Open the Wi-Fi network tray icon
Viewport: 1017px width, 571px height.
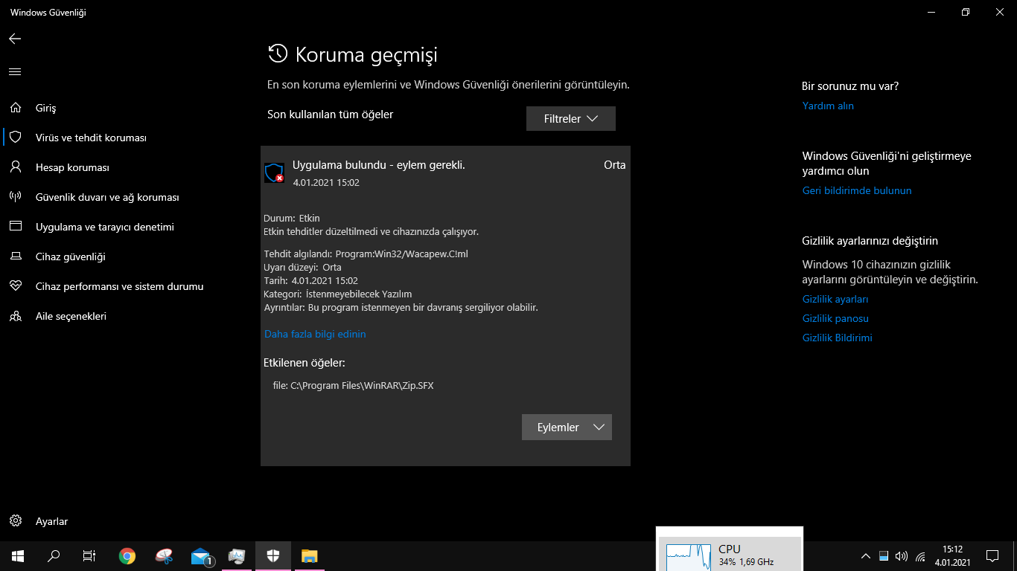920,556
